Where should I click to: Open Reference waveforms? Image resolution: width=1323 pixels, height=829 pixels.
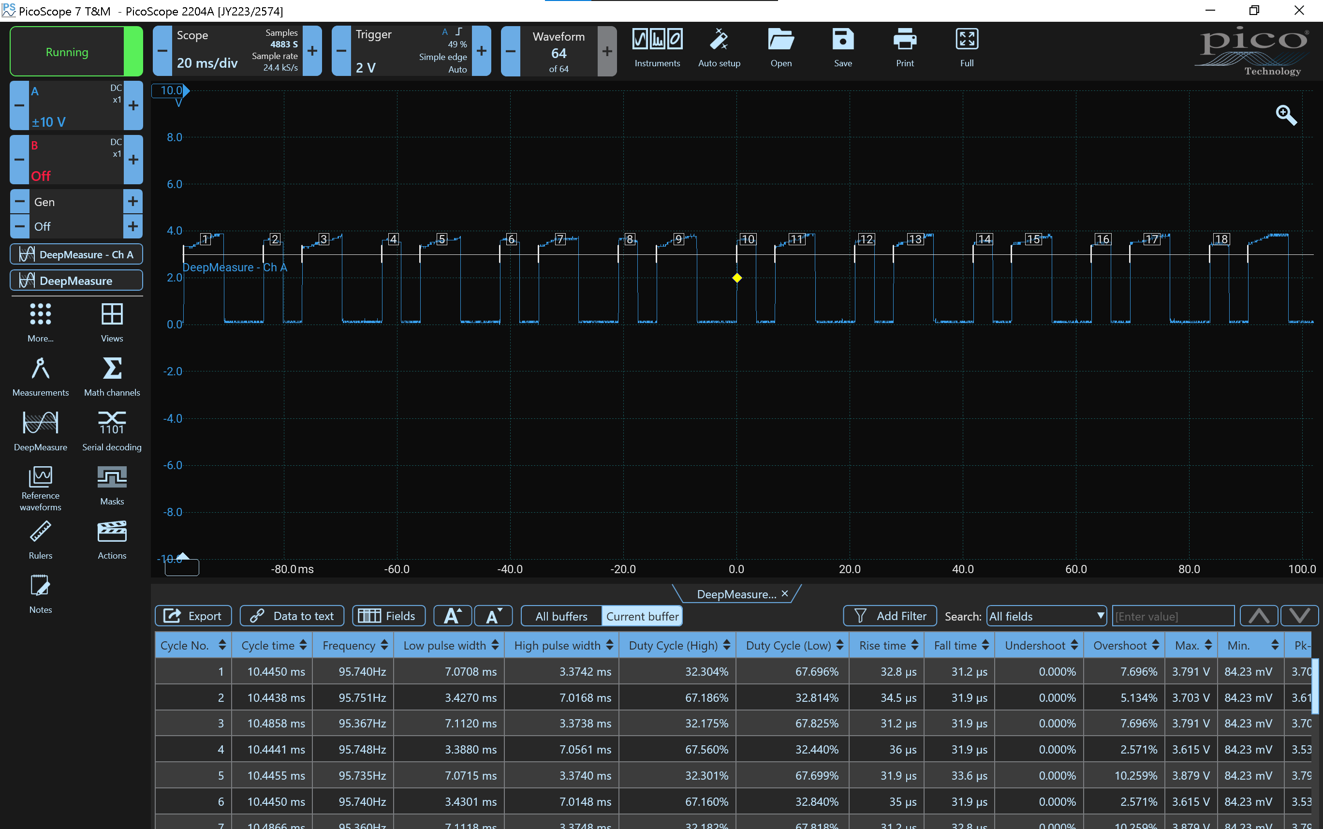pyautogui.click(x=41, y=488)
